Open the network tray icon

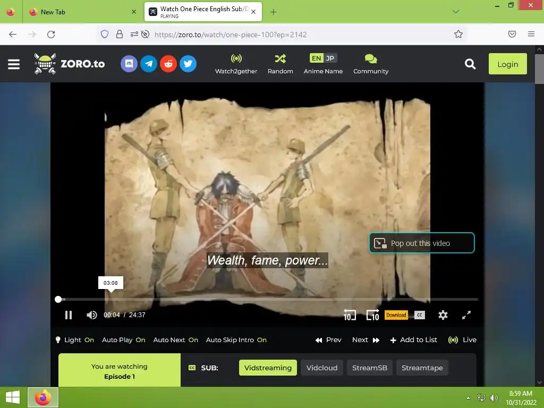pos(481,398)
